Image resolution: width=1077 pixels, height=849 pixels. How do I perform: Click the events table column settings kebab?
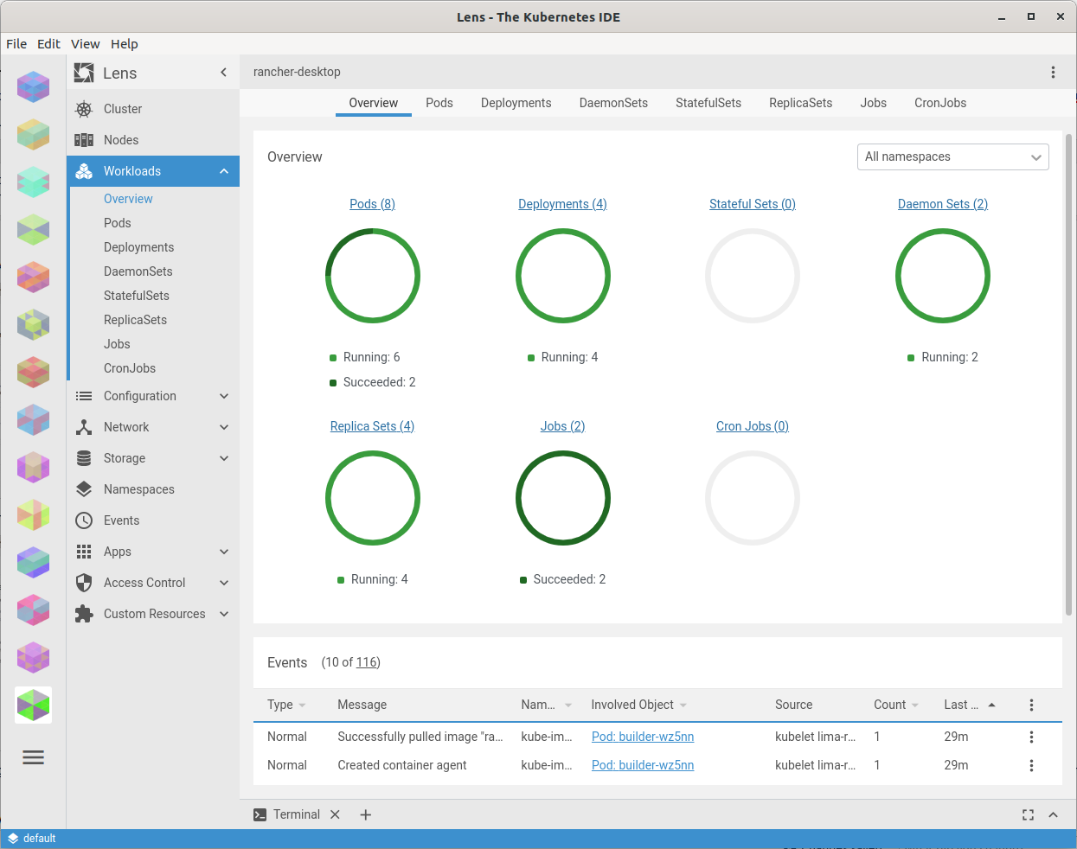[1031, 705]
